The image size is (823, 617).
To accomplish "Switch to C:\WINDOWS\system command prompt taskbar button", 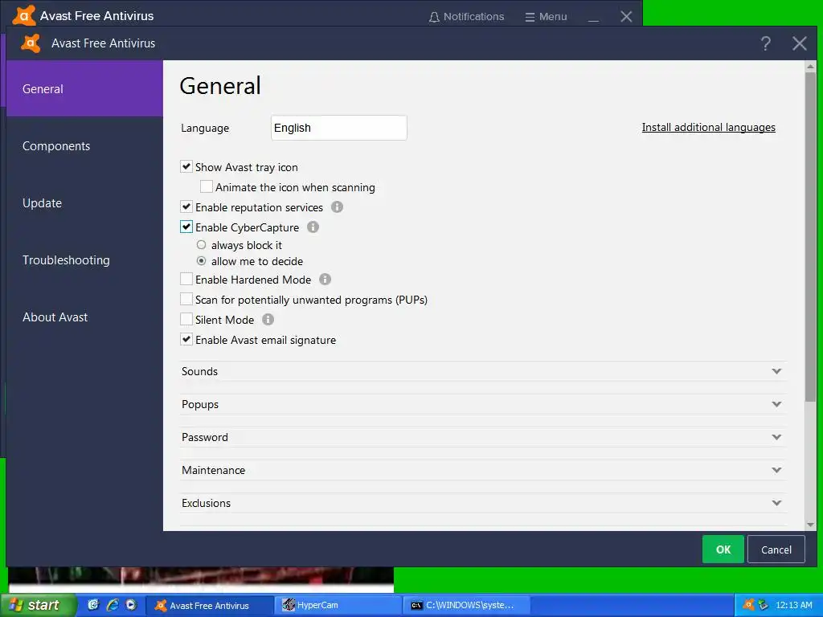I will tap(467, 605).
